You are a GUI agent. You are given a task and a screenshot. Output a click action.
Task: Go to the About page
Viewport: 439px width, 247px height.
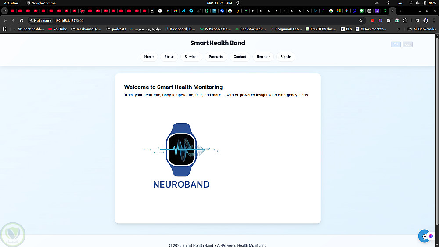click(169, 57)
